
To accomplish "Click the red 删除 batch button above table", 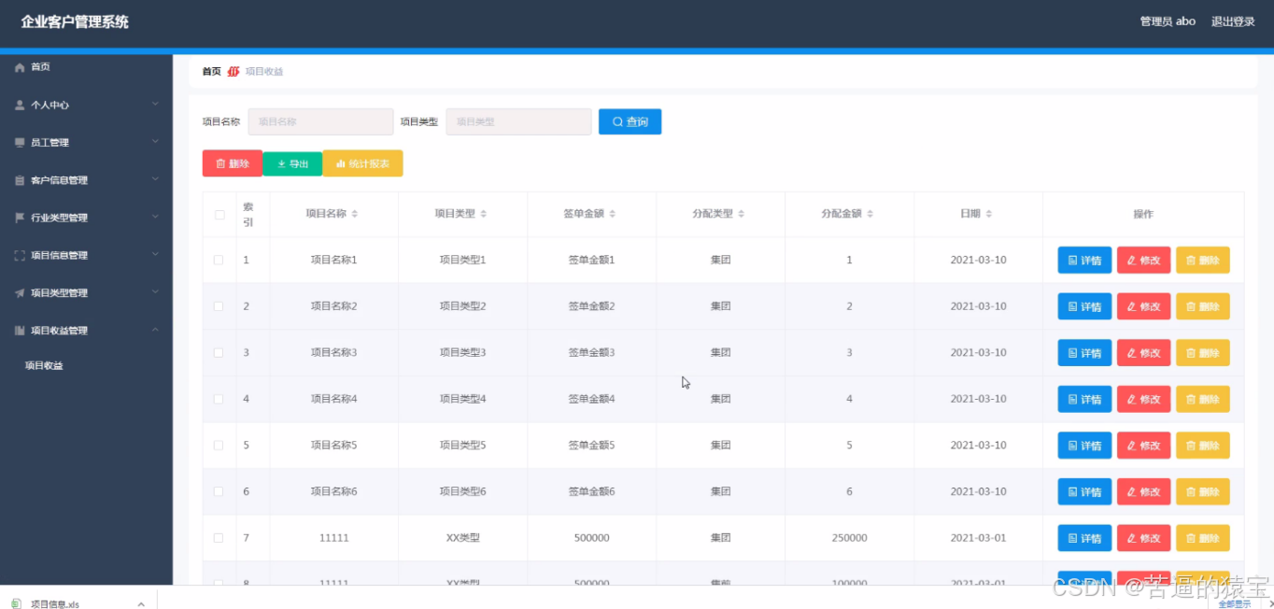I will click(233, 163).
